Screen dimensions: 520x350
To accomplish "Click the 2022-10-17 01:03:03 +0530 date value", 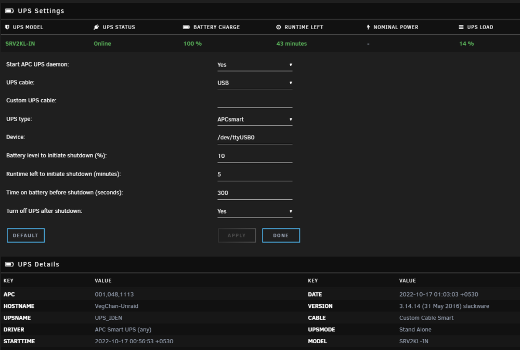I will coord(438,294).
